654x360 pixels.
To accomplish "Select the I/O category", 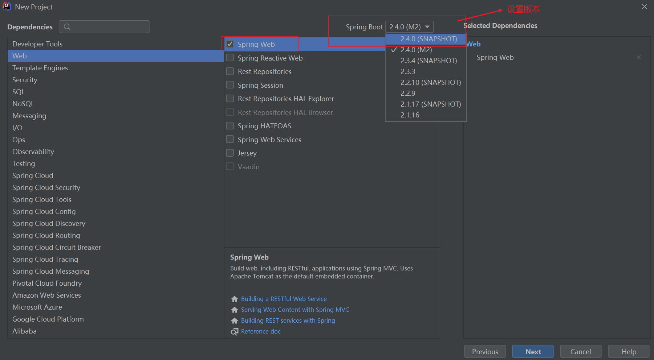I will [x=115, y=128].
